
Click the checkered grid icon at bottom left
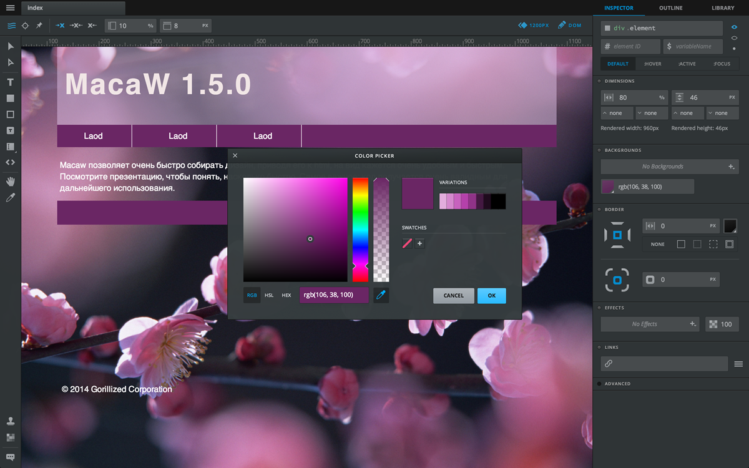pos(11,438)
